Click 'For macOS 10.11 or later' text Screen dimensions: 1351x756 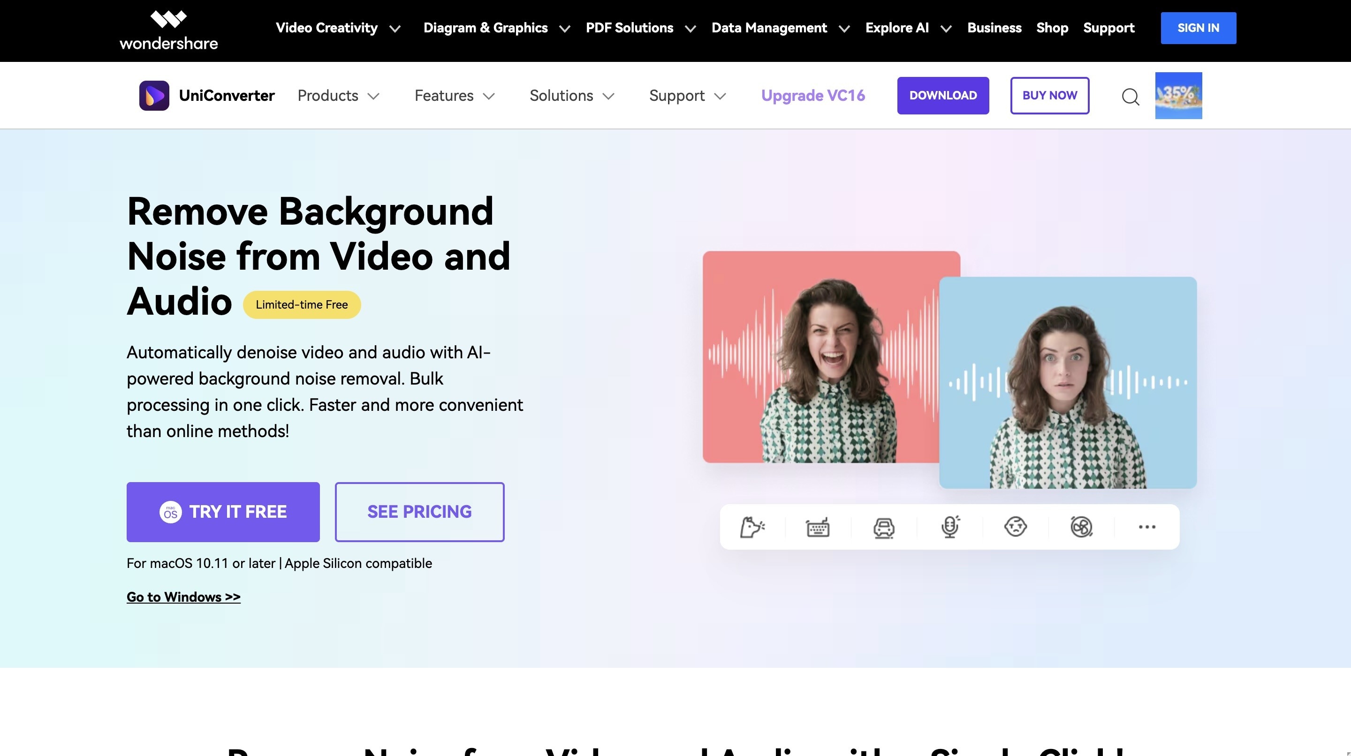(201, 564)
